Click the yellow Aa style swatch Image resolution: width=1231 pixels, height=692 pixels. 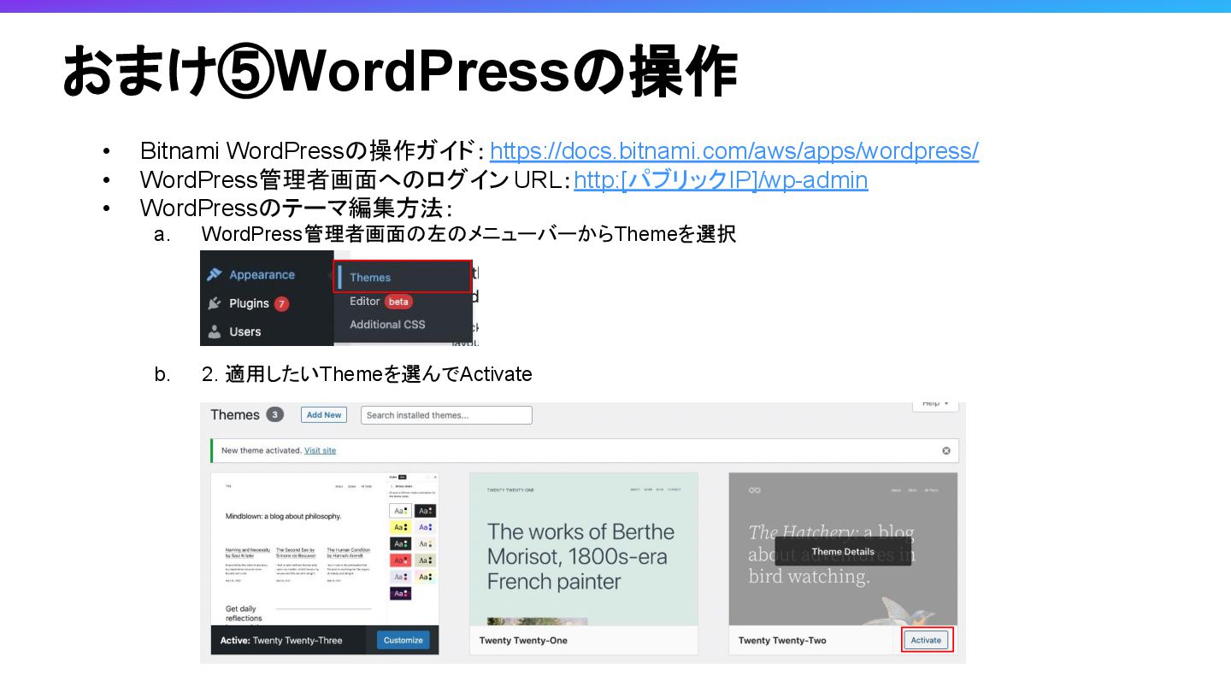pos(400,527)
